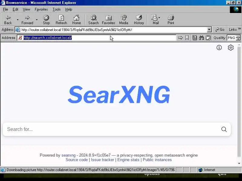Click the Quality PNG field
This screenshot has height=181, width=242.
pos(231,38)
